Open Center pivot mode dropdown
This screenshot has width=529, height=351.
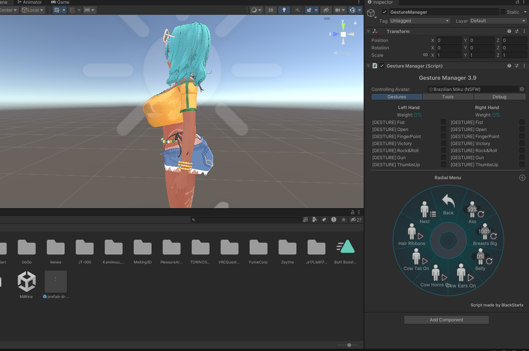[x=9, y=10]
